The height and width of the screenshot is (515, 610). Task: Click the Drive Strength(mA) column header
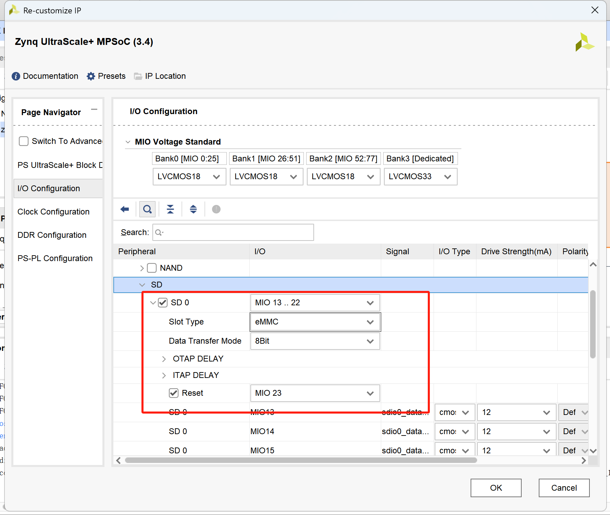[516, 252]
